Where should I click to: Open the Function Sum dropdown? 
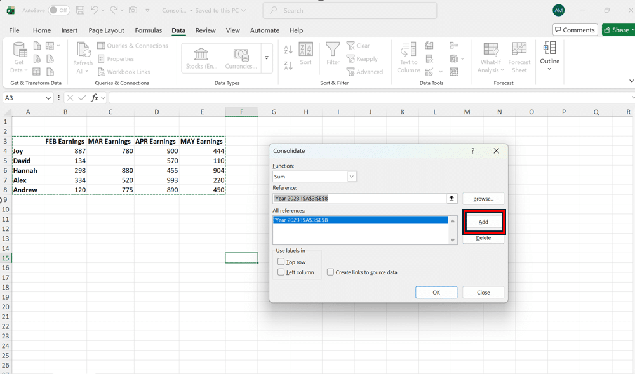click(x=351, y=177)
